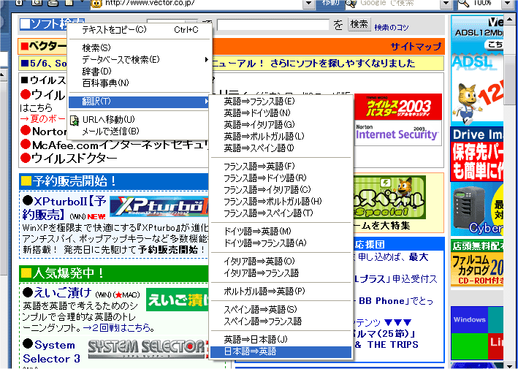518x369 pixels.
Task: Choose 百科事典(N) menu entry
Action: [139, 83]
